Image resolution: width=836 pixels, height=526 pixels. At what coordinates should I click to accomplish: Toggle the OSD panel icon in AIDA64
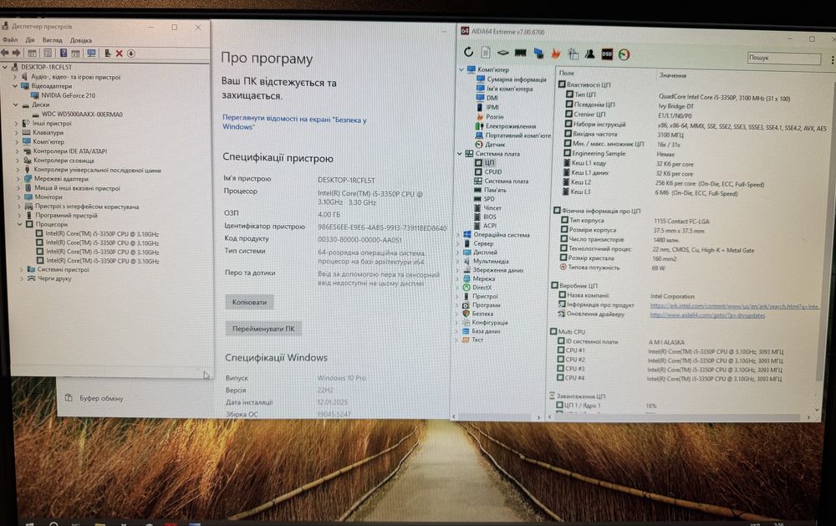coord(607,54)
